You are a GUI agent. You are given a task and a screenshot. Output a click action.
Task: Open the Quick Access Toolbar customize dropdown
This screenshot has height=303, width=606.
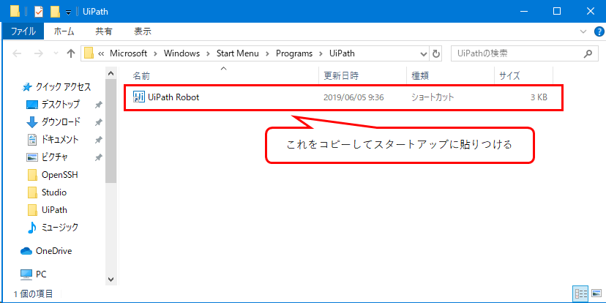click(x=68, y=12)
